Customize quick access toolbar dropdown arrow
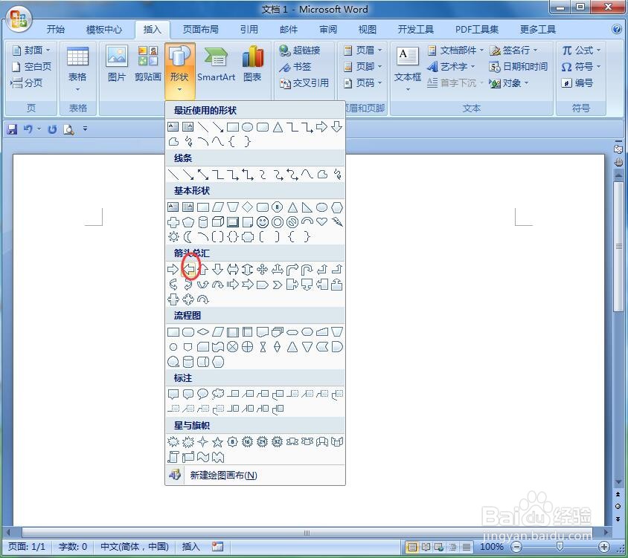 pyautogui.click(x=85, y=129)
